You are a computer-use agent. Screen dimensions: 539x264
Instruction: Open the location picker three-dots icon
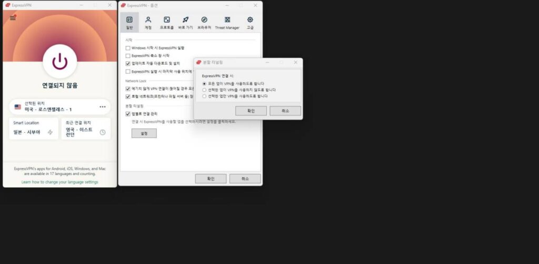tap(102, 107)
